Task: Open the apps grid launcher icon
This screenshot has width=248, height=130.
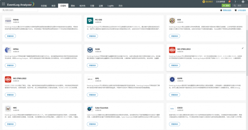Action: pos(3,4)
